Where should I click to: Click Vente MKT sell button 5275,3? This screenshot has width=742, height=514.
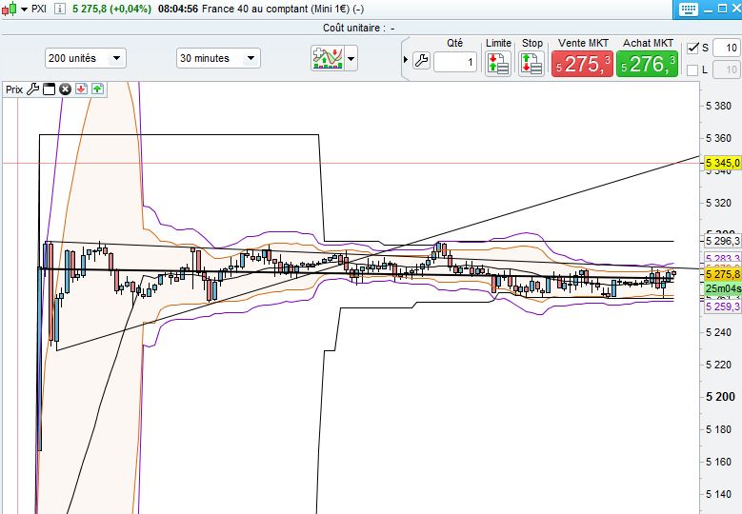pos(582,64)
